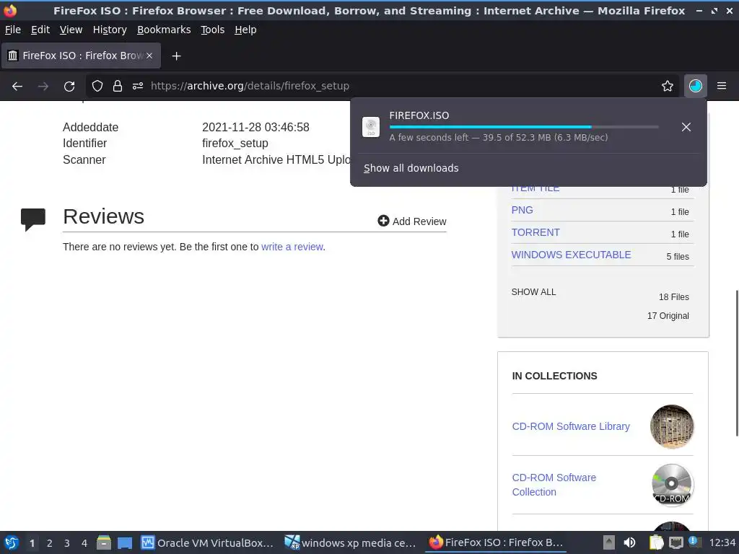Switch to windows xp media center window
The height and width of the screenshot is (554, 739).
(350, 542)
